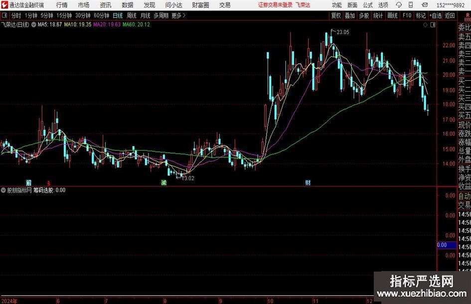471x304 pixels.
Task: Switch to 60分钟 period
Action: click(x=102, y=15)
